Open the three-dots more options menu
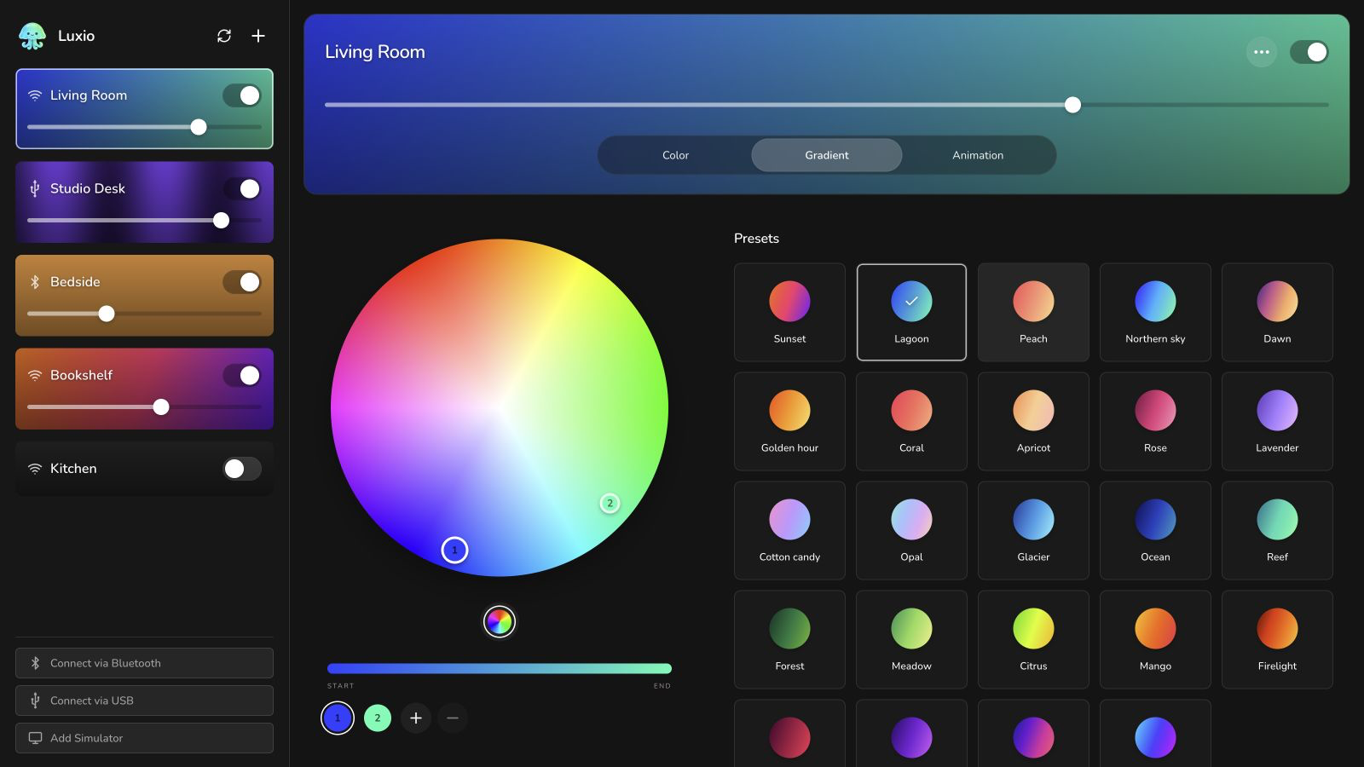Image resolution: width=1364 pixels, height=767 pixels. pos(1262,52)
